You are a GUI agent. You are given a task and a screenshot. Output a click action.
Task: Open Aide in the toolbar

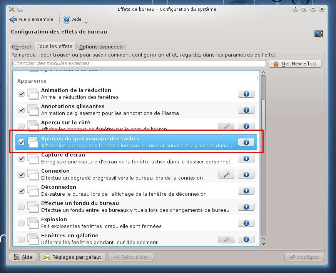72,19
